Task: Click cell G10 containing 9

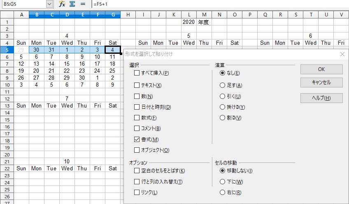Action: point(113,85)
